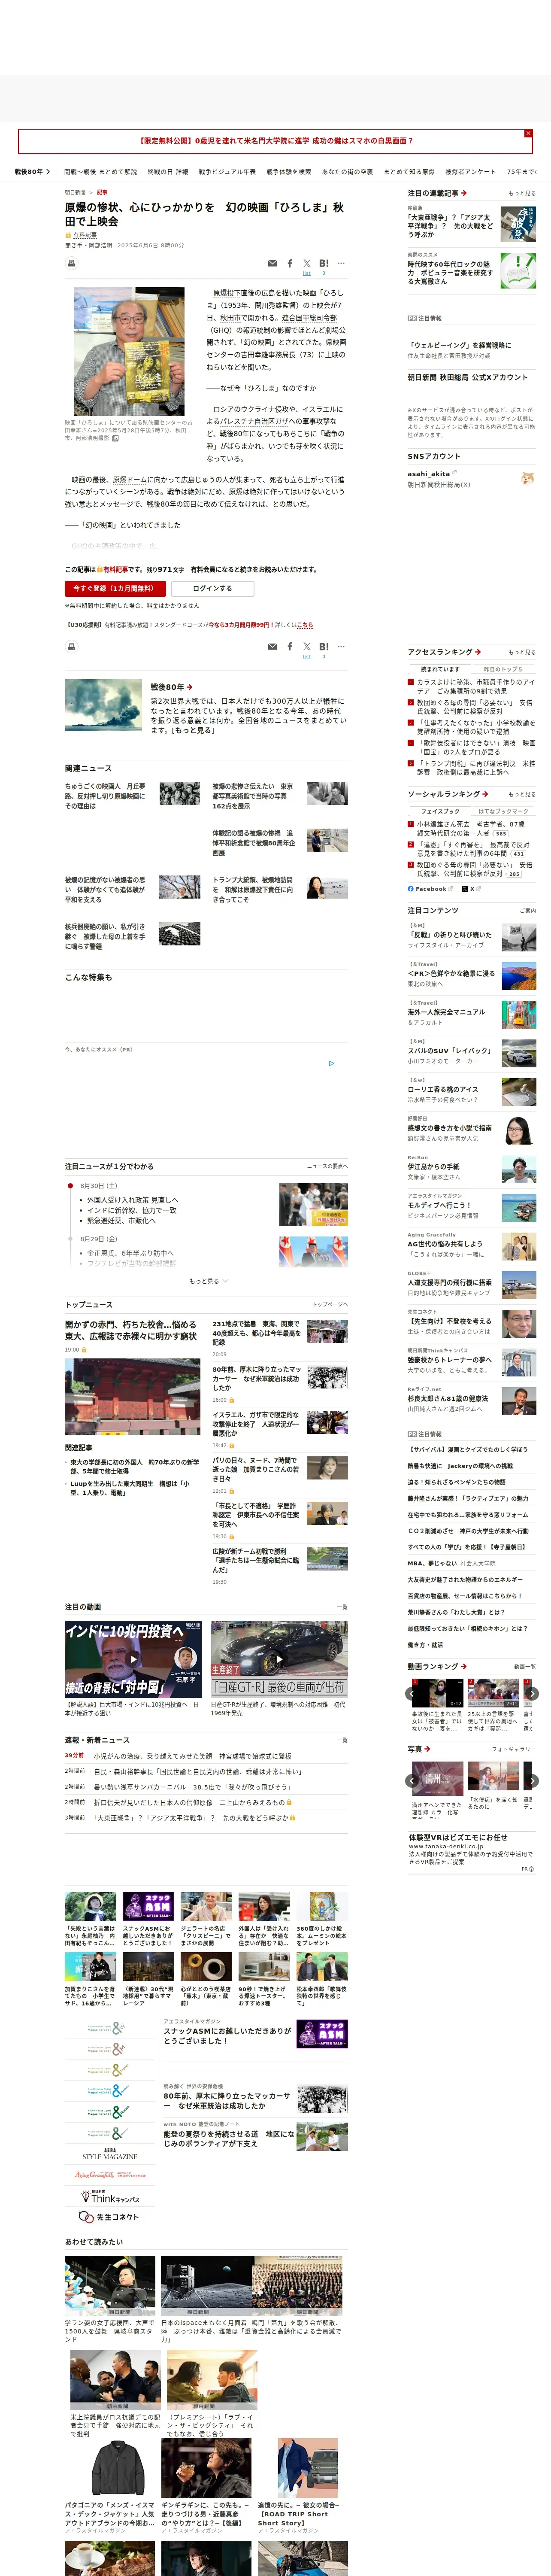
Task: Click red arrow beside 戦後80年 heading
Action: tap(190, 688)
